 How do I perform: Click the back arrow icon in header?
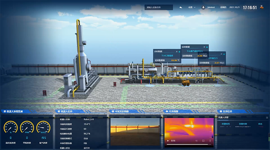[x=181, y=7]
